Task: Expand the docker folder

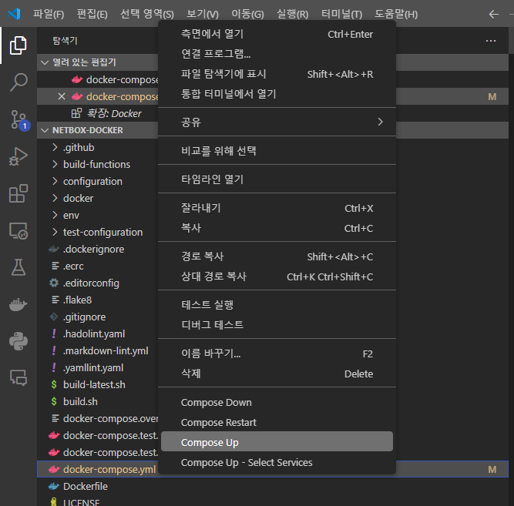Action: tap(55, 198)
